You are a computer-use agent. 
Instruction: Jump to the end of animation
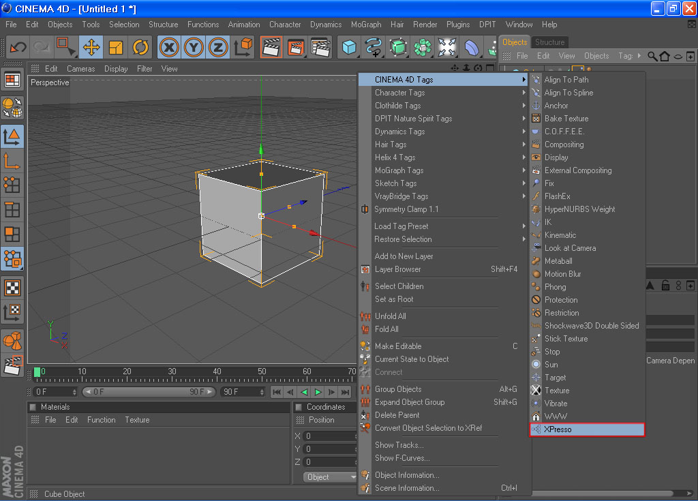[346, 392]
